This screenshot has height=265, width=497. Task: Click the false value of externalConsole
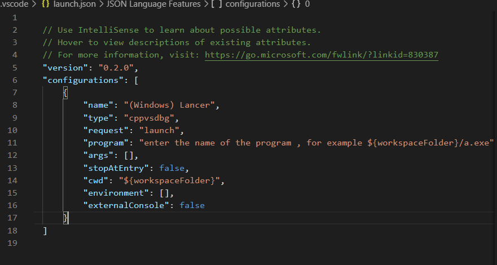[192, 205]
